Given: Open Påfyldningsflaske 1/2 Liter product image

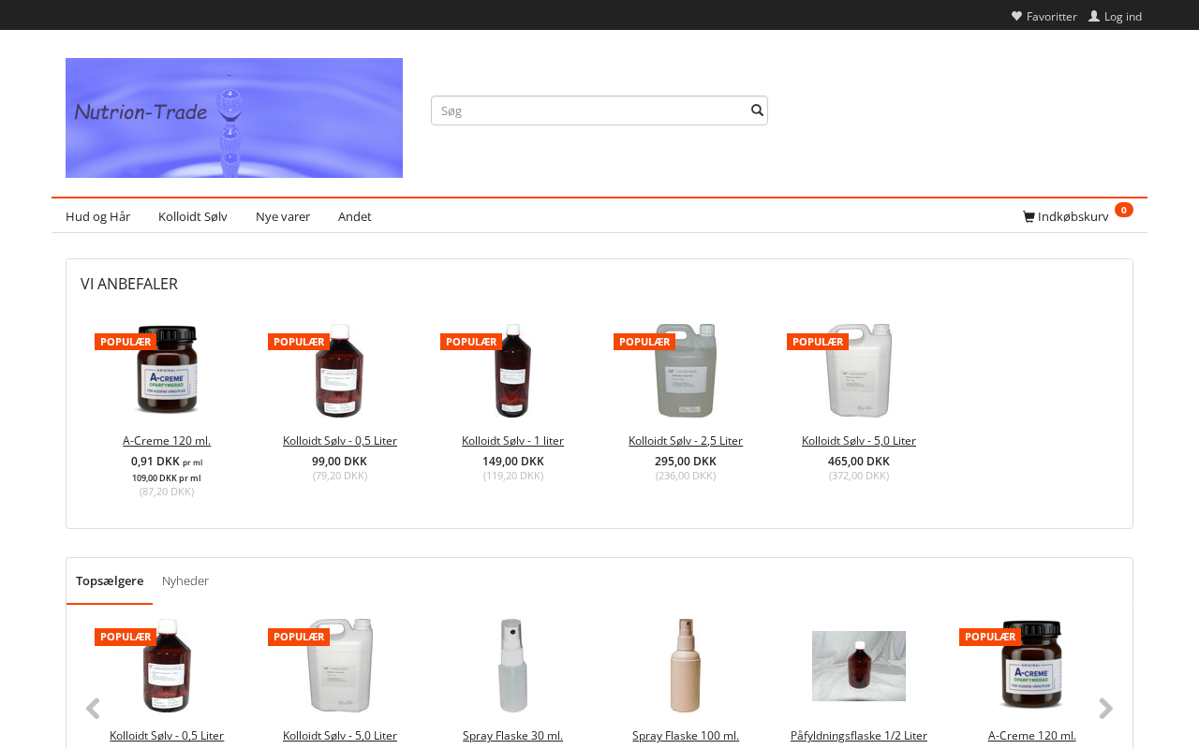Looking at the screenshot, I should tap(859, 666).
